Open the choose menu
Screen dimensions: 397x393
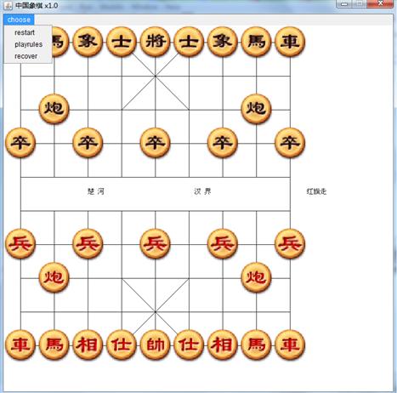(x=19, y=20)
